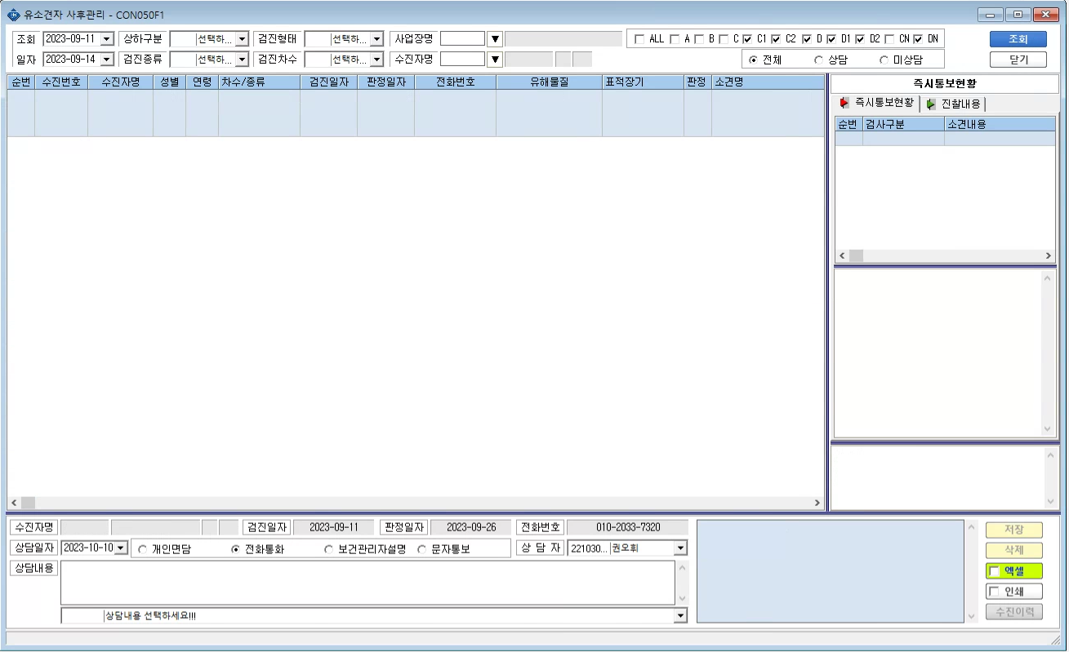Click the app icon in title bar
Screen dimensions: 1069x652
[x=13, y=15]
